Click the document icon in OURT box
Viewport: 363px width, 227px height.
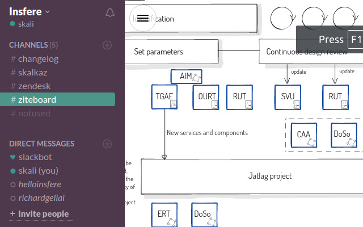coord(215,104)
